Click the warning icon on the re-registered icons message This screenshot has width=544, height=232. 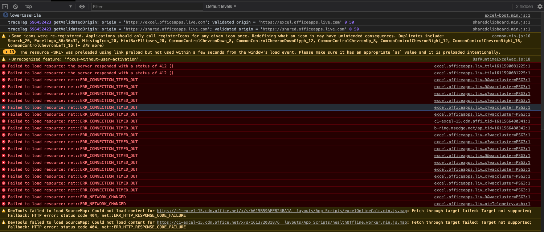pyautogui.click(x=4, y=36)
